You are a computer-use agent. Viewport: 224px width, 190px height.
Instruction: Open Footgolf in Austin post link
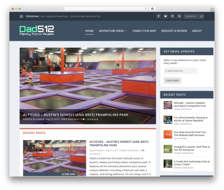pyautogui.click(x=192, y=148)
